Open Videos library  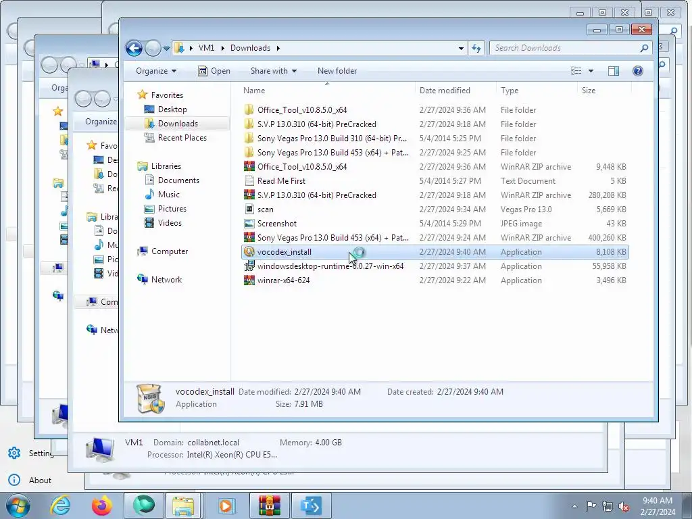coord(164,223)
